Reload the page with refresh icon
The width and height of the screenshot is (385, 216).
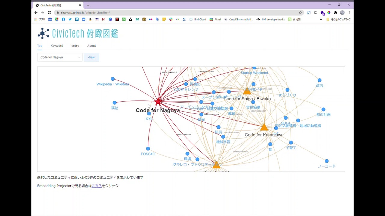pyautogui.click(x=49, y=13)
